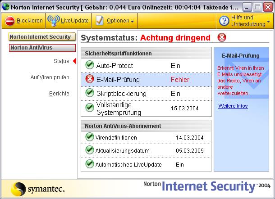
Task: Click the Optionen checklist notepad icon
Action: 100,21
